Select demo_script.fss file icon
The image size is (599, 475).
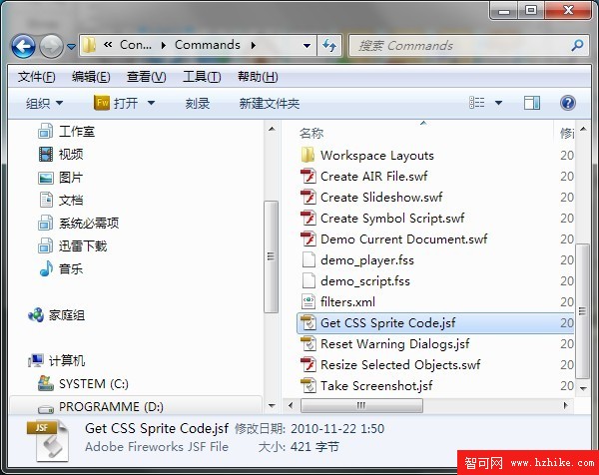(308, 281)
